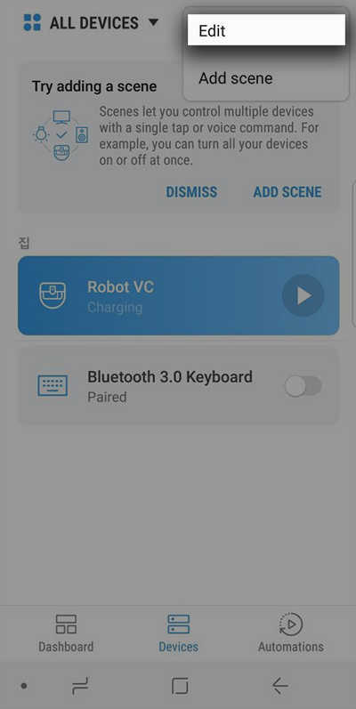356x709 pixels.
Task: Choose Add scene in the popup menu
Action: 266,78
